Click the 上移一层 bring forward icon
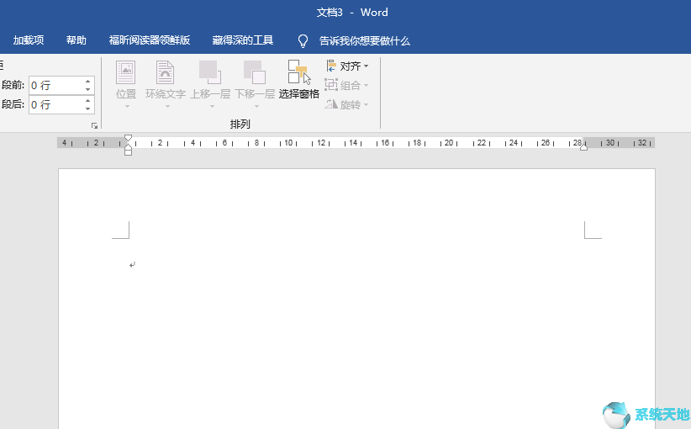 (x=210, y=72)
